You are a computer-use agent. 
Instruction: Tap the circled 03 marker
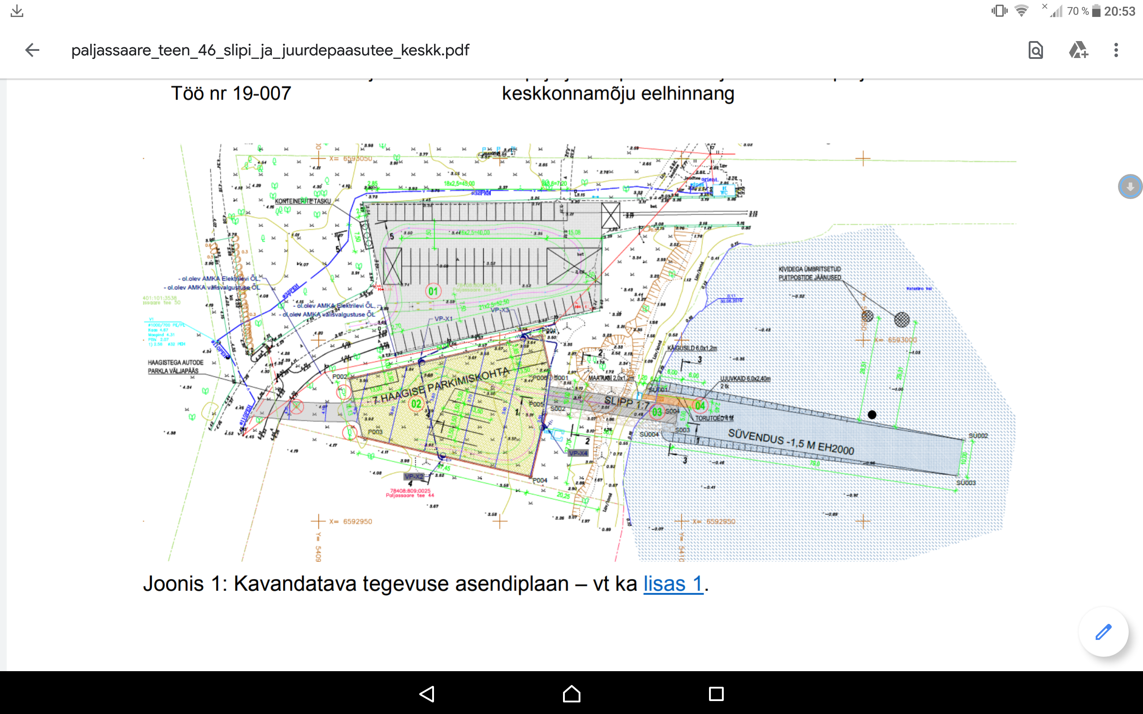[x=657, y=412]
